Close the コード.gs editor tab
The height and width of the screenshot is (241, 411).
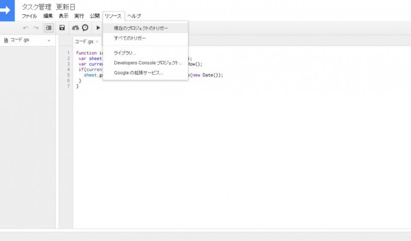97,42
